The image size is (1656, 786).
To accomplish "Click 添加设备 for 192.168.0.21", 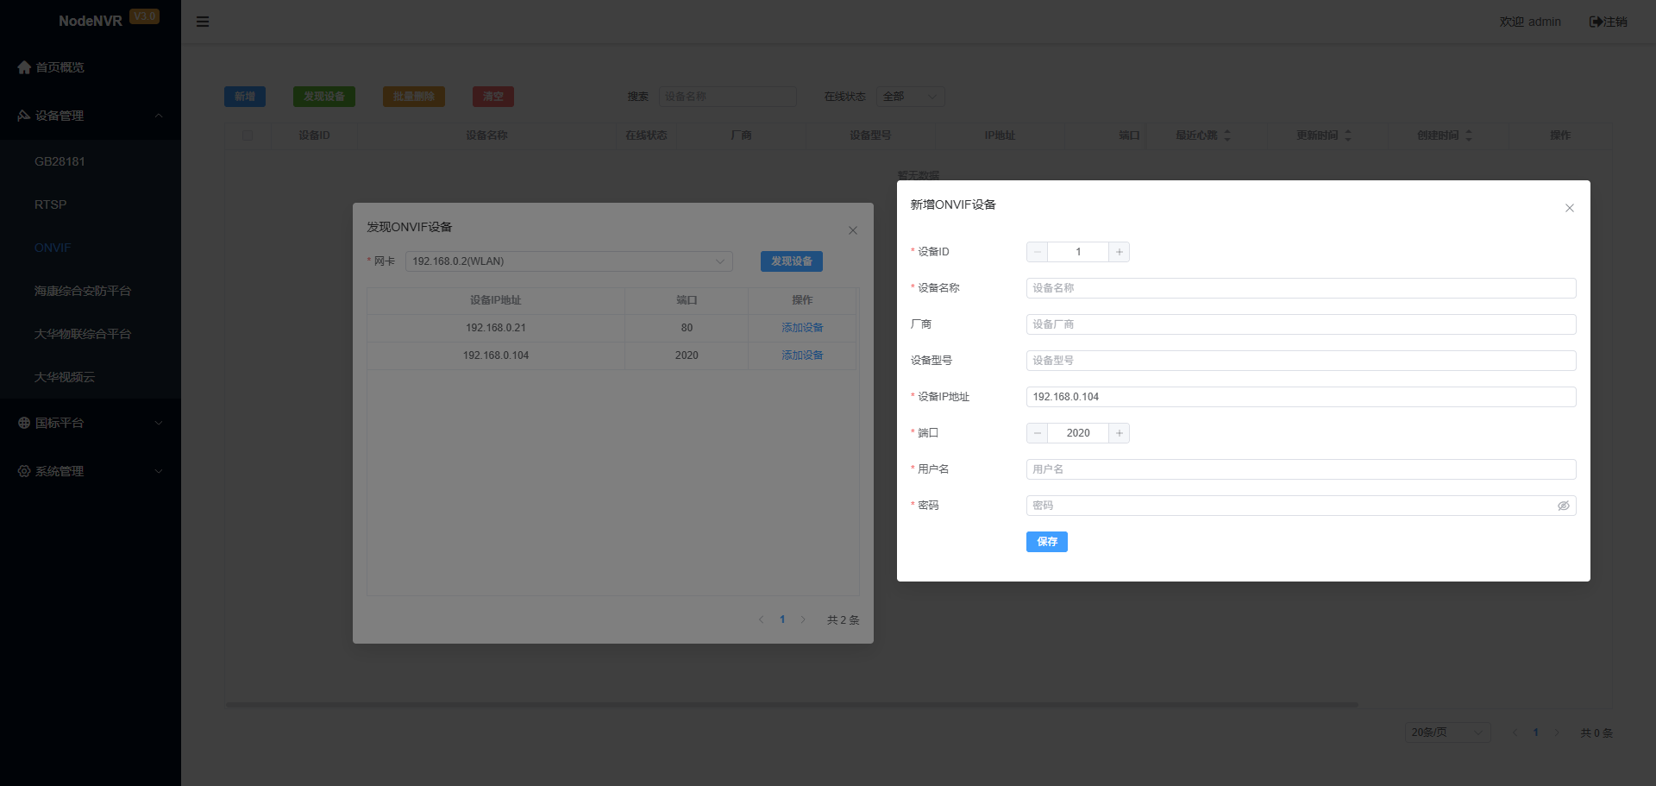I will click(802, 328).
